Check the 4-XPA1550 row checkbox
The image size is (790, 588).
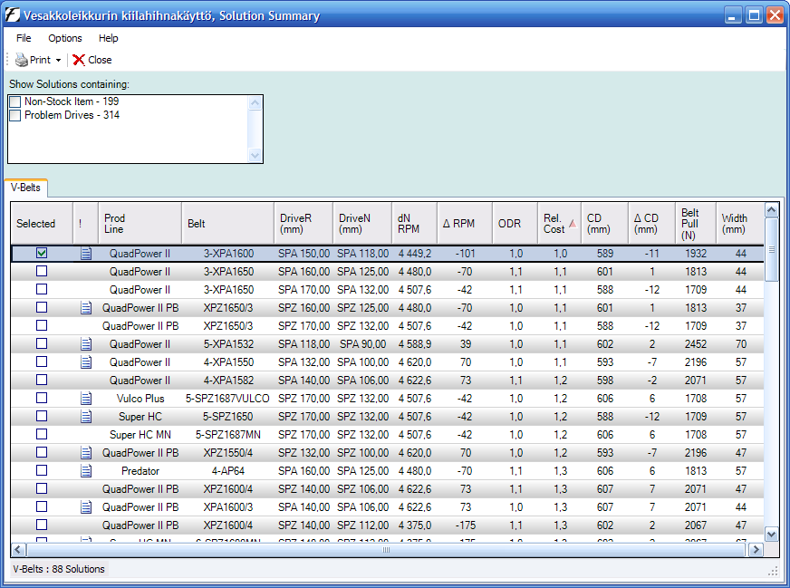42,361
